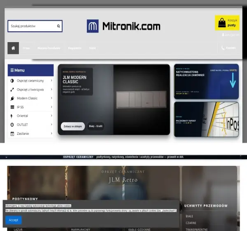
Task: Click the home icon in navigation bar
Action: click(13, 48)
